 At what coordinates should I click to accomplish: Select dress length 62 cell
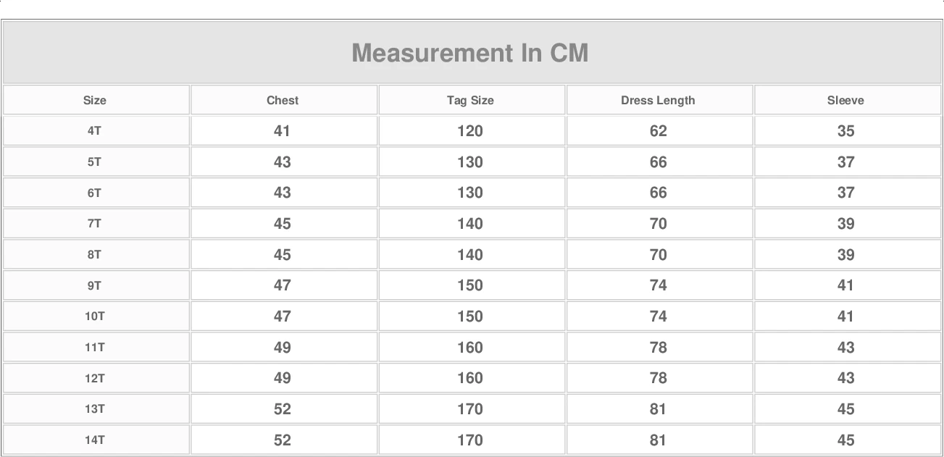658,131
